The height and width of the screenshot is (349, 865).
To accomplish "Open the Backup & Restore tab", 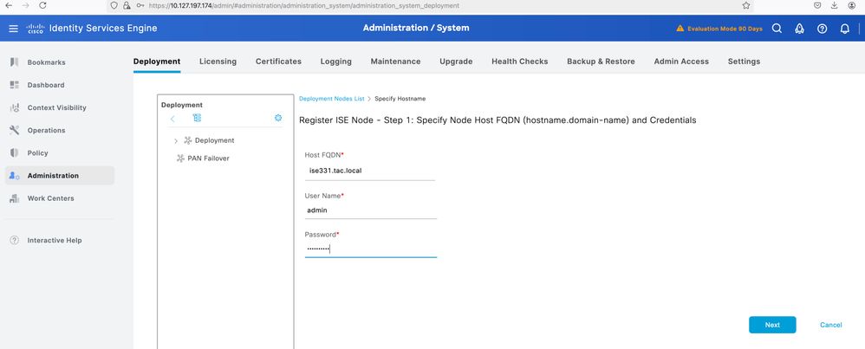I will click(601, 61).
